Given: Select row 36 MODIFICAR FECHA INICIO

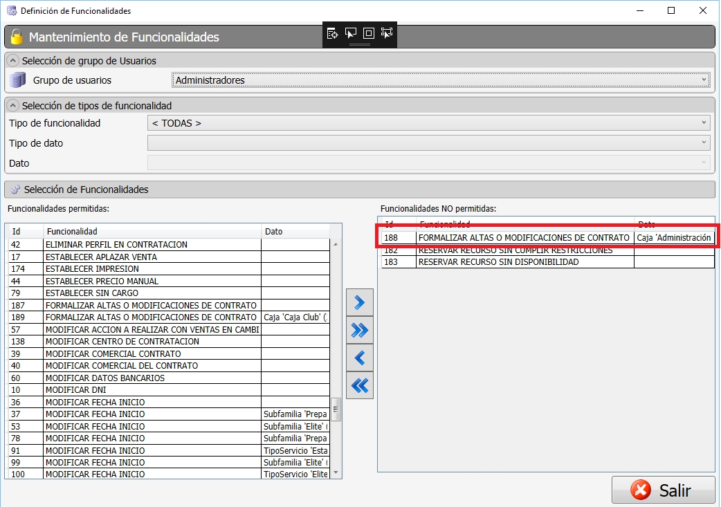Looking at the screenshot, I should [x=170, y=402].
